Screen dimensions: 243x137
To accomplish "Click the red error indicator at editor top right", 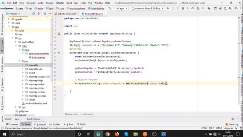I will [x=239, y=18].
